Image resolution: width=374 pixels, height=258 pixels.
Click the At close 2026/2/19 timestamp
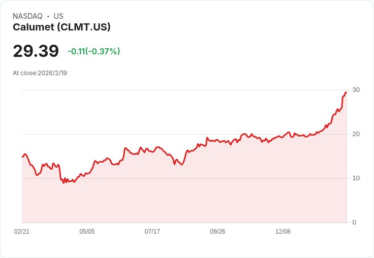40,73
